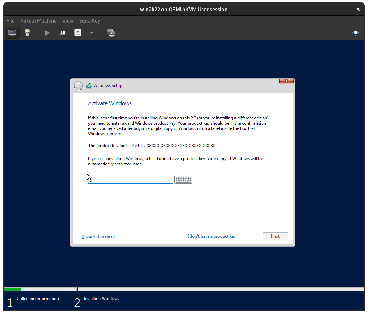
Task: Open the Send Key menu
Action: pos(90,20)
